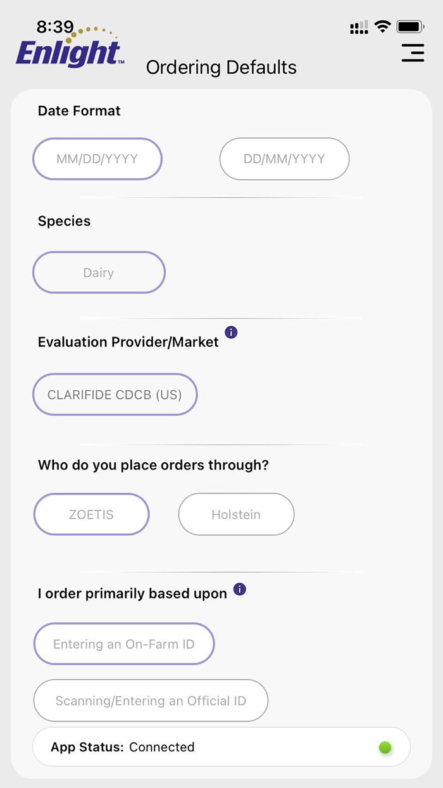Image resolution: width=443 pixels, height=788 pixels.
Task: Tap the cellular signal icon in the status bar
Action: click(x=358, y=27)
